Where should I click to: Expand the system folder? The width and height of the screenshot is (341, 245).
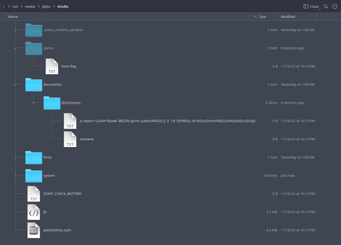tap(16, 175)
